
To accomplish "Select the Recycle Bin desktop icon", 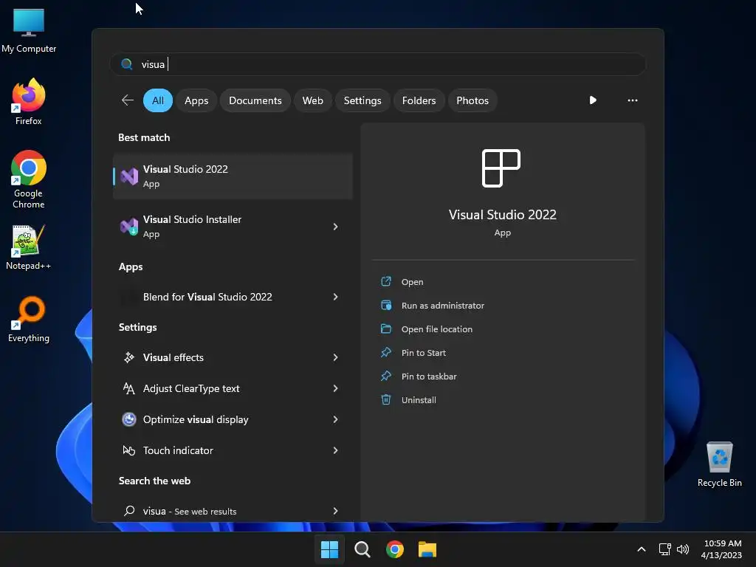I will pyautogui.click(x=719, y=464).
